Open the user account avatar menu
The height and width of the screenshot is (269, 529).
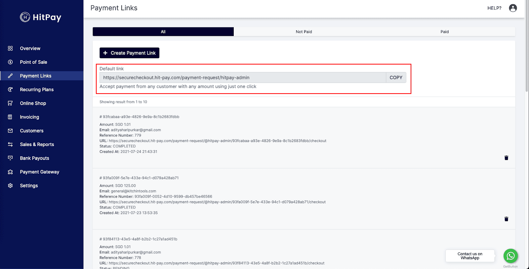point(513,8)
